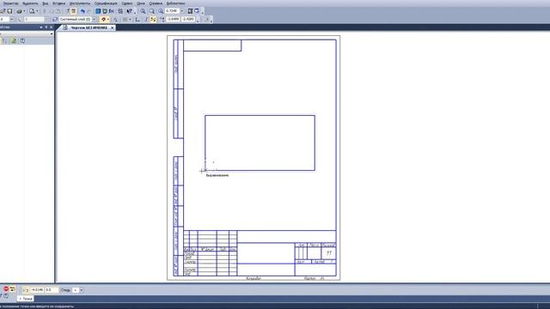Click the point Y field 0.0
The image size is (550, 309).
pos(52,290)
